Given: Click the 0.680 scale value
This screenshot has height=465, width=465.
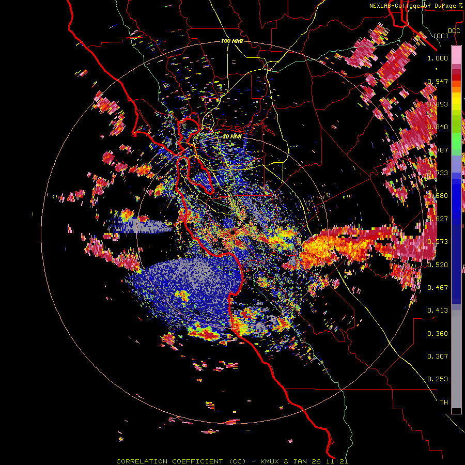Looking at the screenshot, I should [438, 195].
